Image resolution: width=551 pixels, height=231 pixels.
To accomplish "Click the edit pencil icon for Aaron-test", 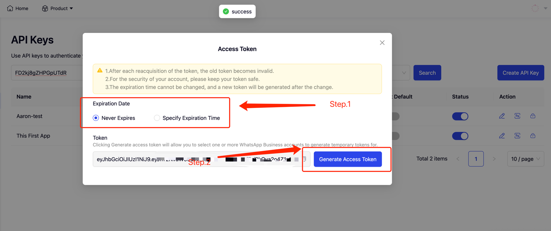I will [x=502, y=116].
